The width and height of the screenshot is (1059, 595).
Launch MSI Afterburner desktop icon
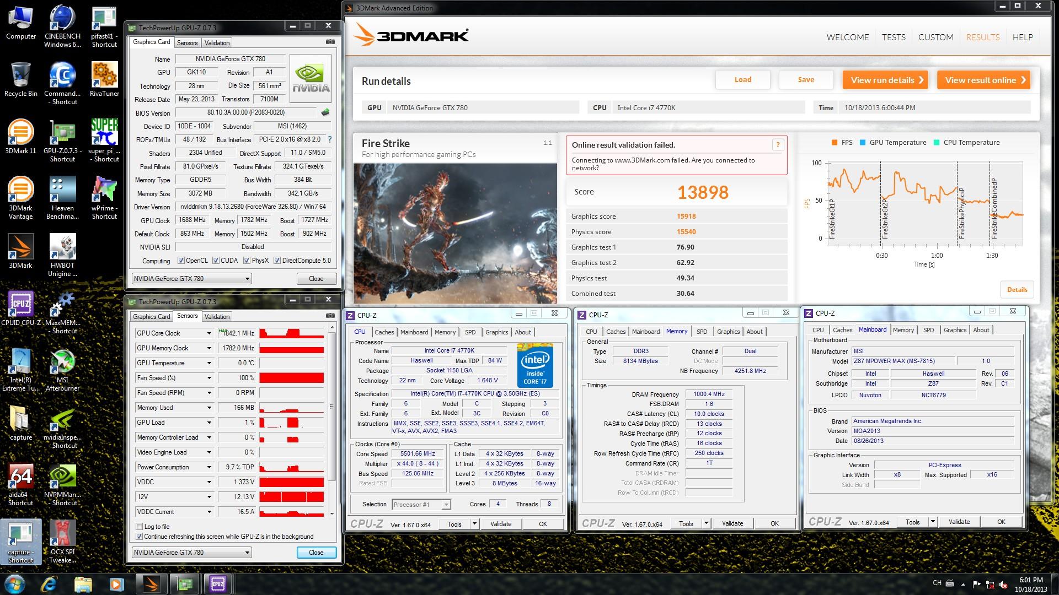(62, 370)
